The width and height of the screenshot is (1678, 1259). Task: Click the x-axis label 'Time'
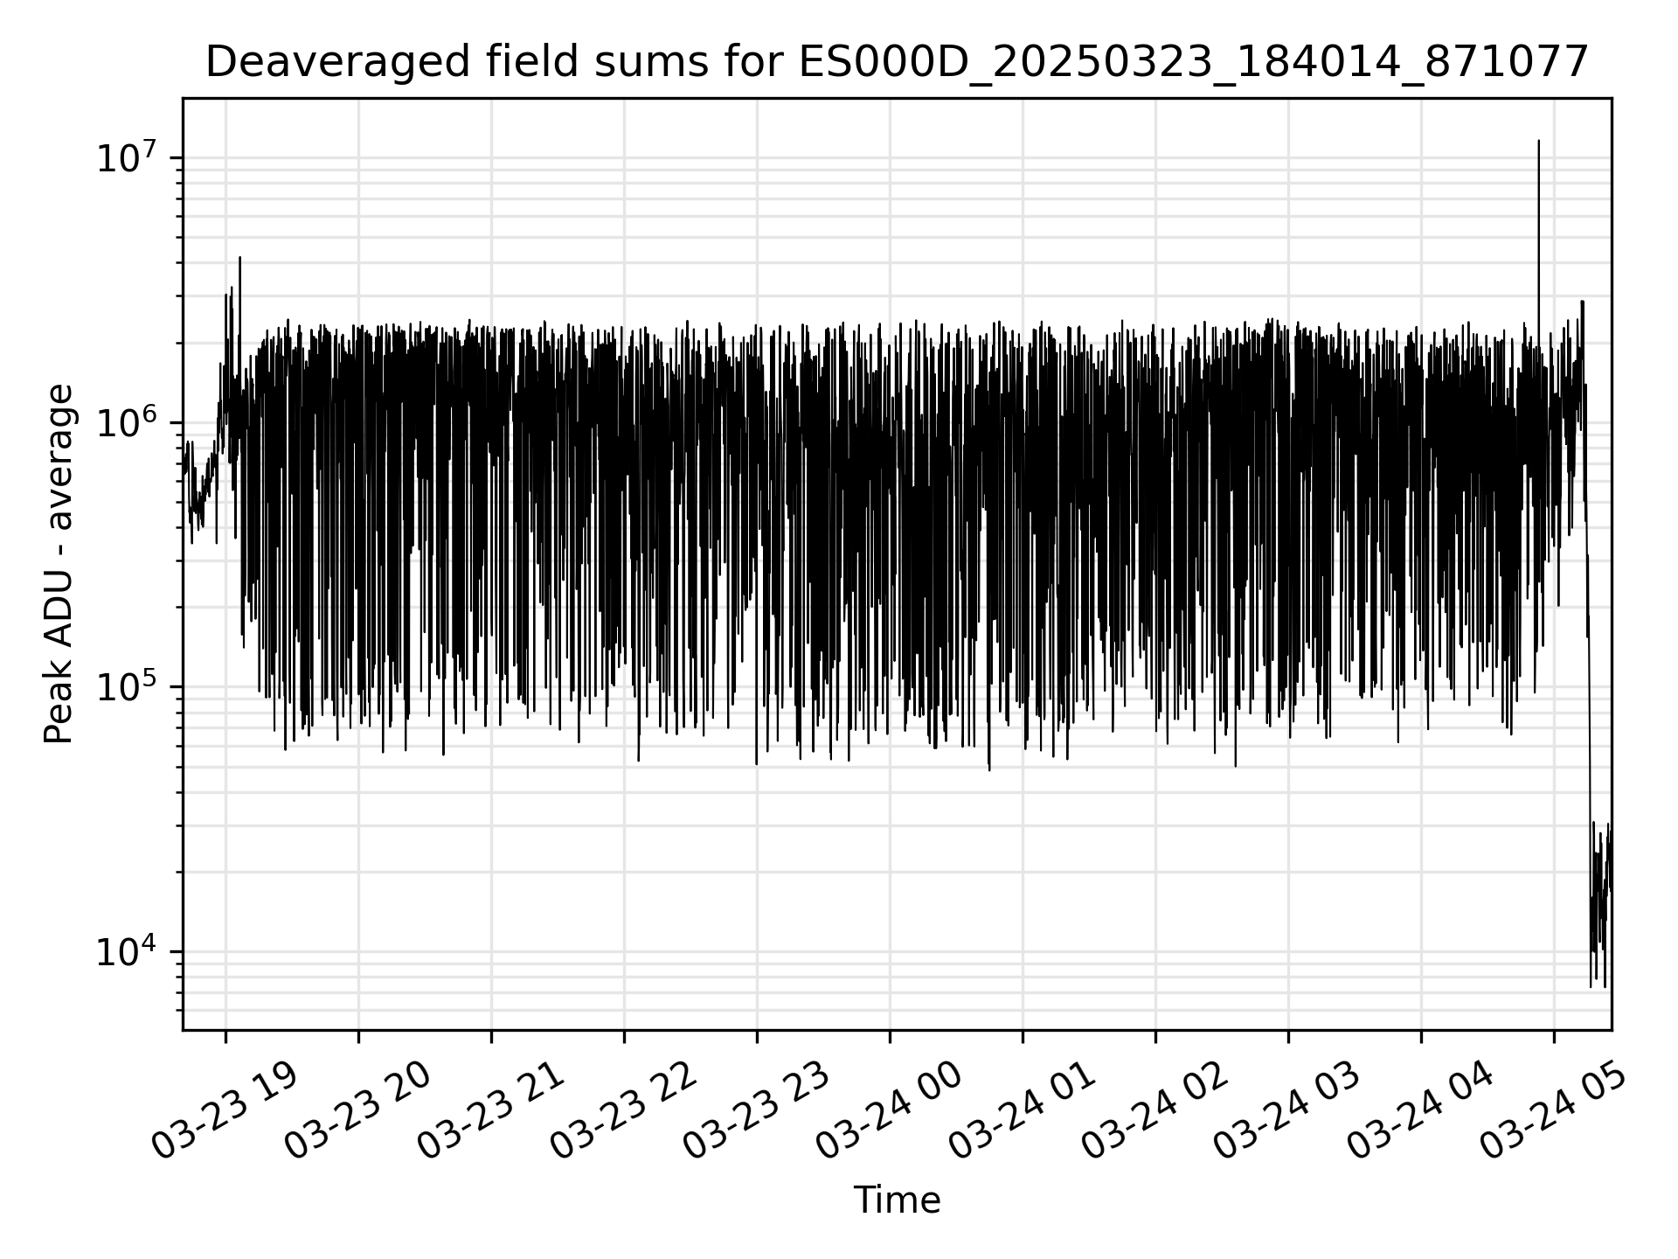tap(897, 1200)
